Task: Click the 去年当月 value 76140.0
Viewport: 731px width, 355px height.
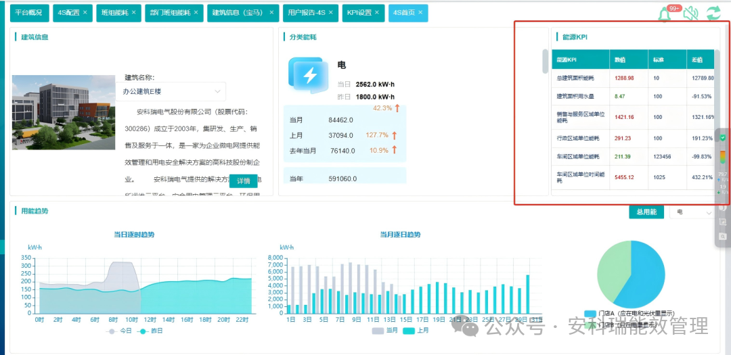Action: (x=342, y=151)
